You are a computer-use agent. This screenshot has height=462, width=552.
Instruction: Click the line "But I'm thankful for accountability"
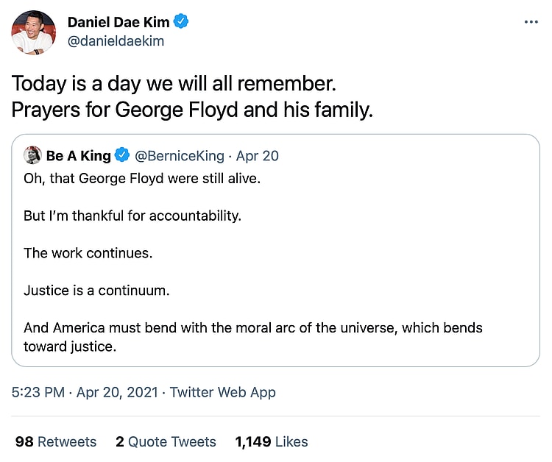[x=132, y=216]
